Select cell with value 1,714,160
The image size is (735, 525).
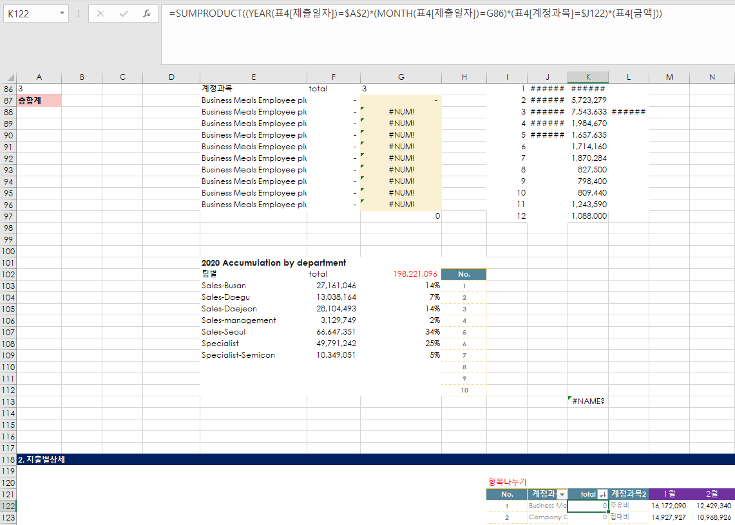(x=588, y=147)
